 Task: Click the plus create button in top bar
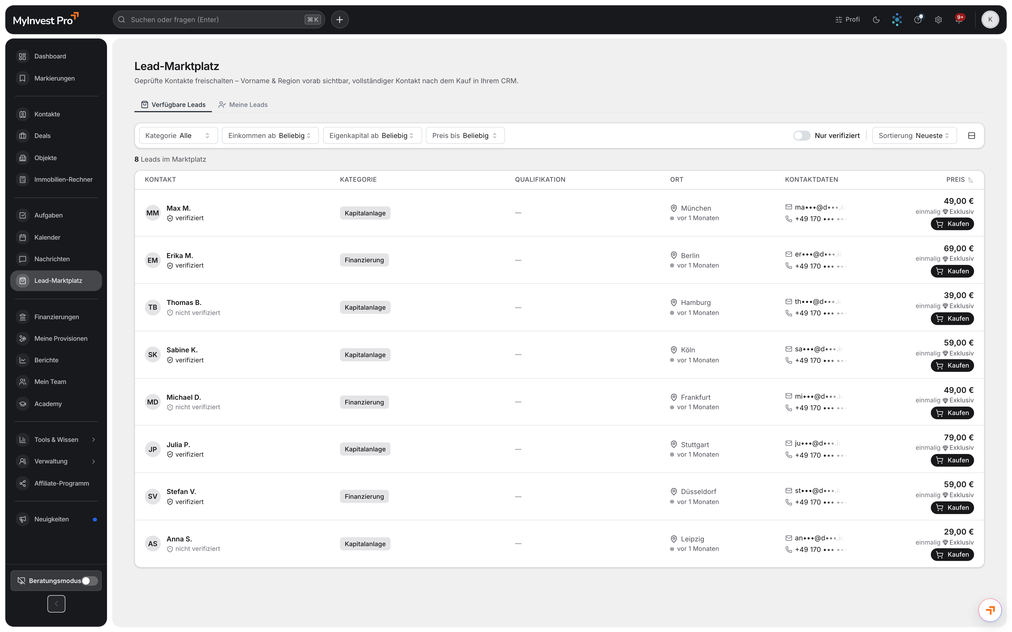click(x=339, y=20)
